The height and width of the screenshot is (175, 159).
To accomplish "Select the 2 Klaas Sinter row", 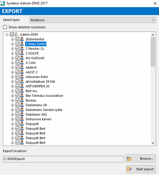I will pos(36,44).
